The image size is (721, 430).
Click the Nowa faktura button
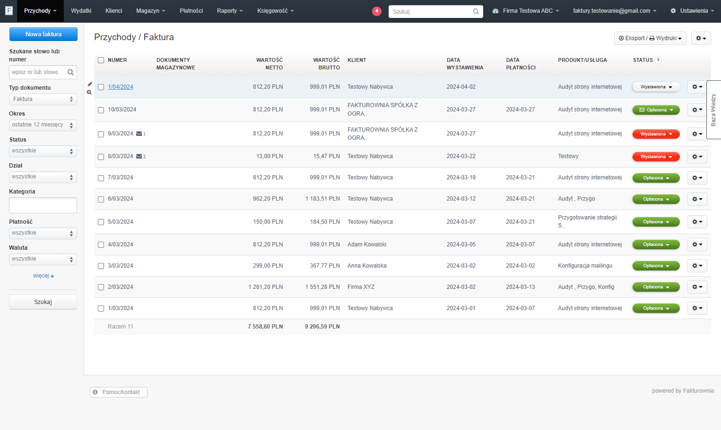(x=43, y=34)
